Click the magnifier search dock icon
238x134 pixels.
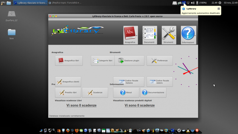coord(54,130)
